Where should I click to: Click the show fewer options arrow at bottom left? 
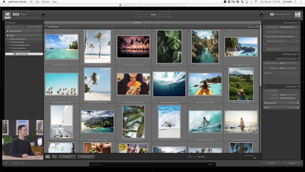pyautogui.click(x=6, y=163)
